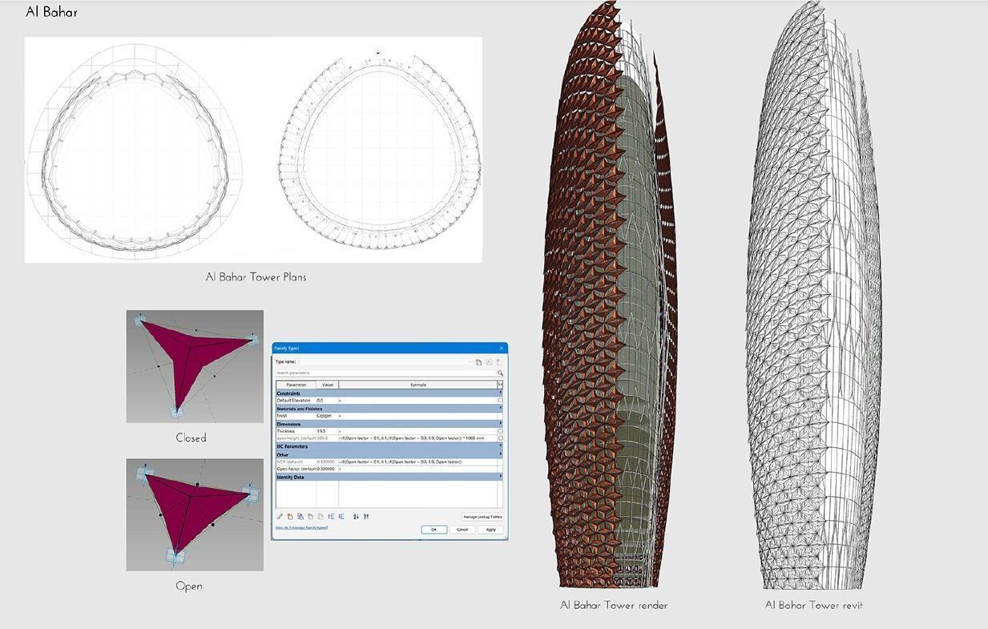The image size is (988, 629).
Task: Select the Open factor value 0.500000
Action: coord(327,469)
